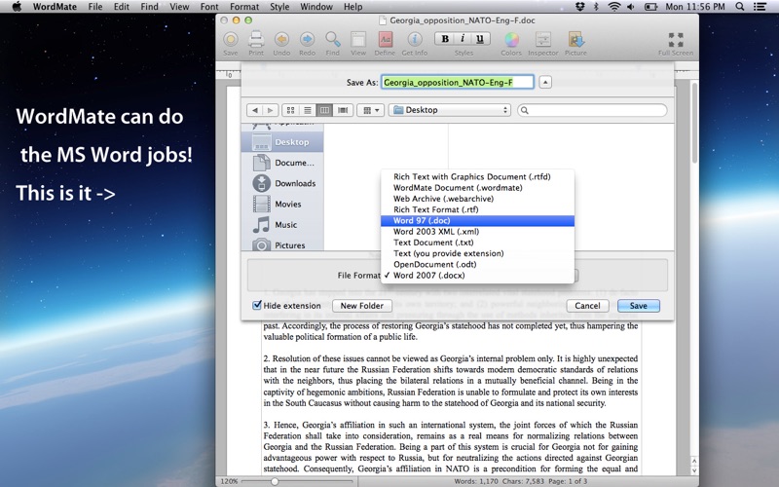Choose Rich Text Format (.rtf)
779x487 pixels.
click(477, 209)
